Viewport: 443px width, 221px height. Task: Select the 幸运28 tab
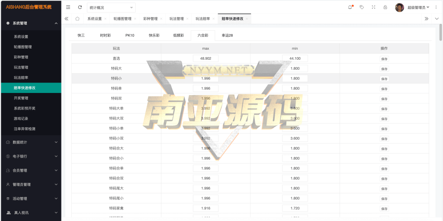coord(227,35)
